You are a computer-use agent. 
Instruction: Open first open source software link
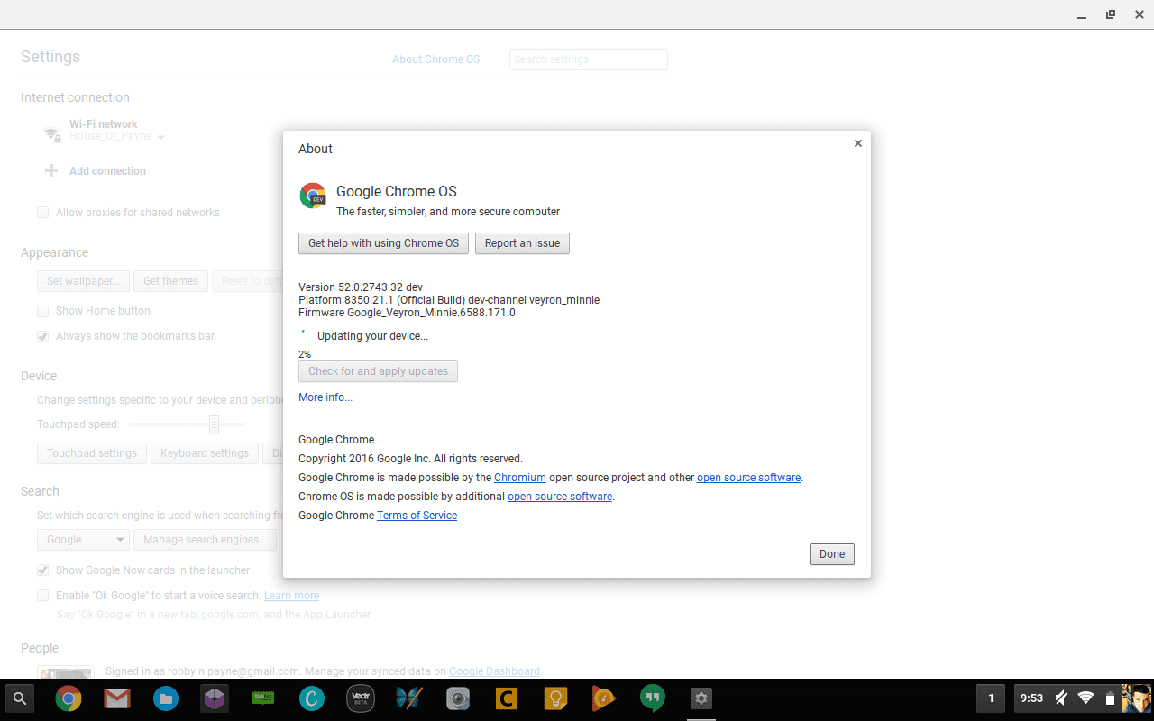pyautogui.click(x=748, y=478)
